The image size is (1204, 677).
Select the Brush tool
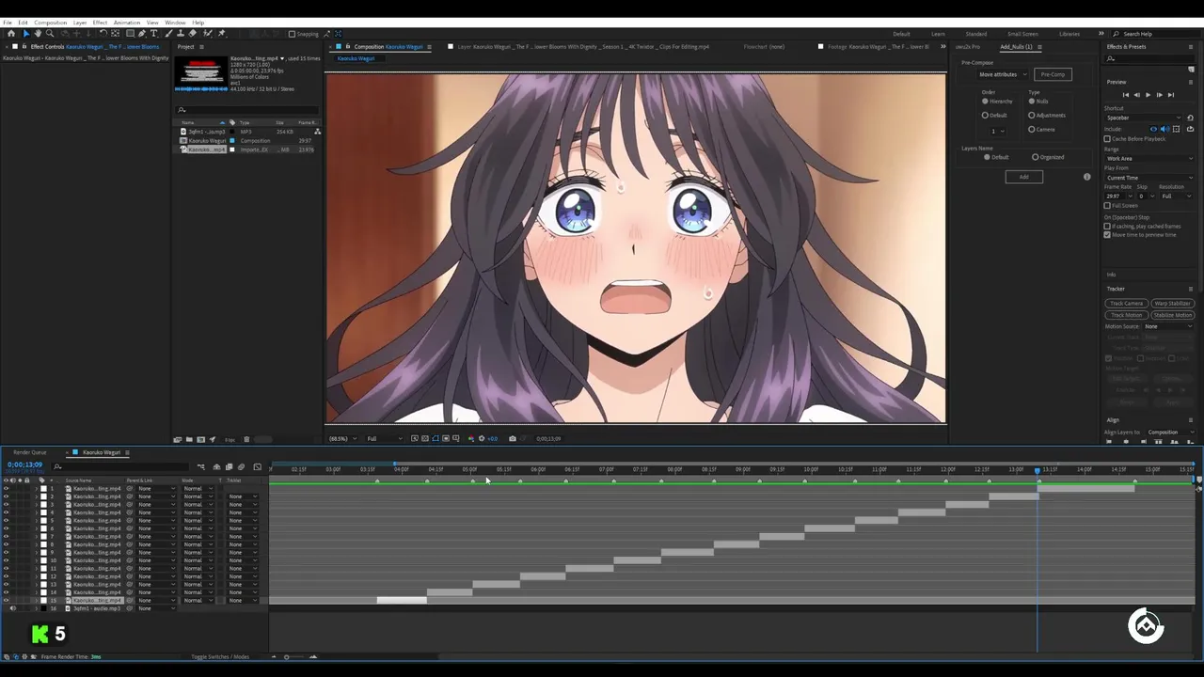(x=168, y=33)
